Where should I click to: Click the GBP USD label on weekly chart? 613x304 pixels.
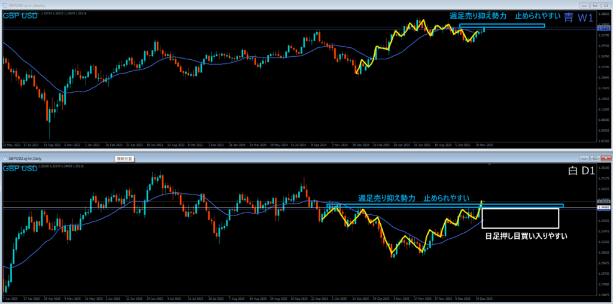click(20, 16)
